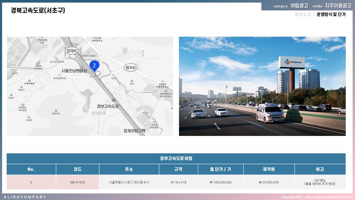This screenshot has height=200, width=355.
Task: Select the 매체소개 tab
Action: [303, 14]
